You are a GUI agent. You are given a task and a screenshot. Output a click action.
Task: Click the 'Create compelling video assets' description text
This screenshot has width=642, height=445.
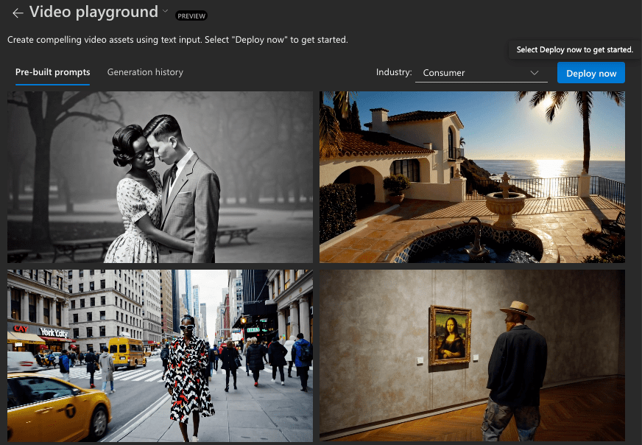(177, 39)
